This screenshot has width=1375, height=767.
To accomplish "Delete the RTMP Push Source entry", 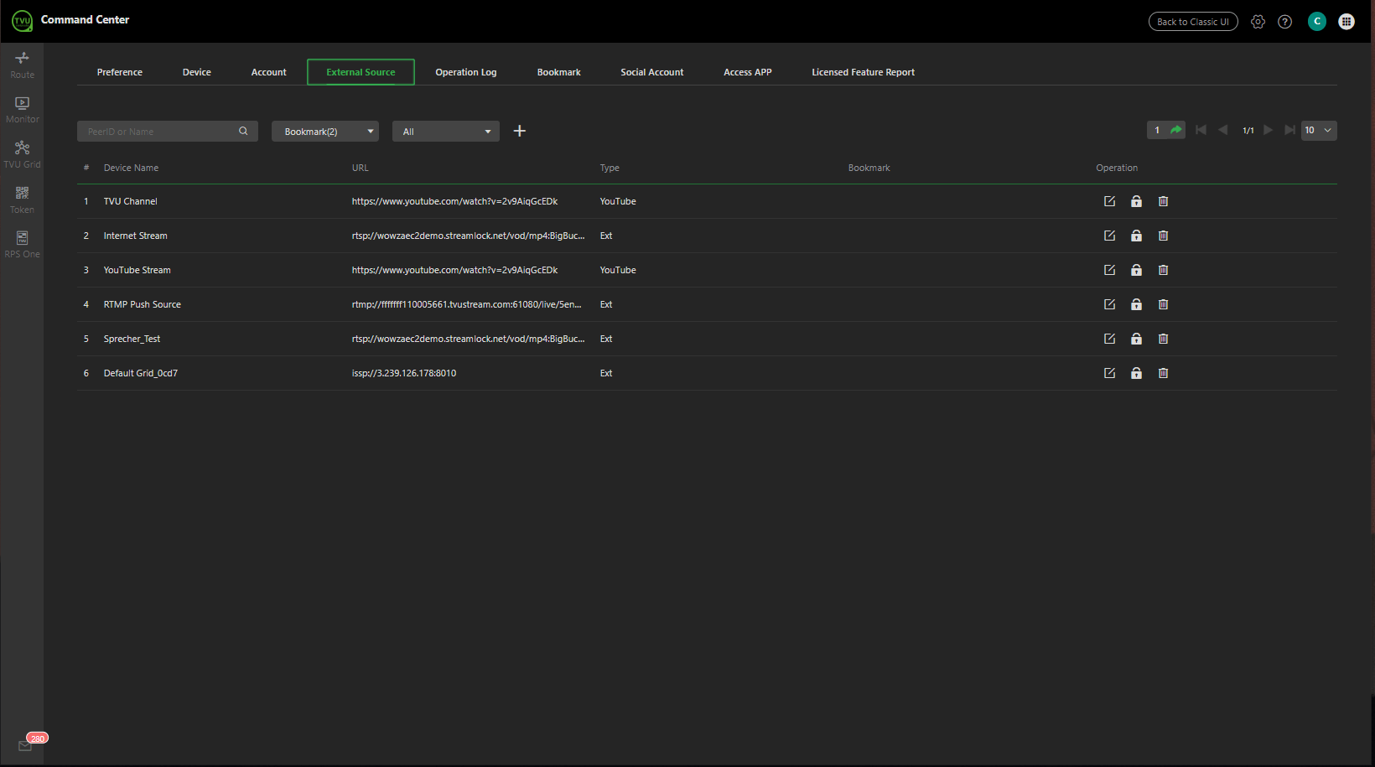I will click(1163, 304).
